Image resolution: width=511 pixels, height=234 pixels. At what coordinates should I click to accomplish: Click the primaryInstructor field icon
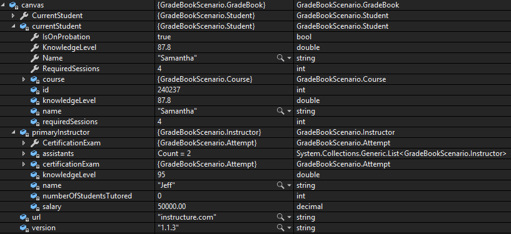pos(24,132)
